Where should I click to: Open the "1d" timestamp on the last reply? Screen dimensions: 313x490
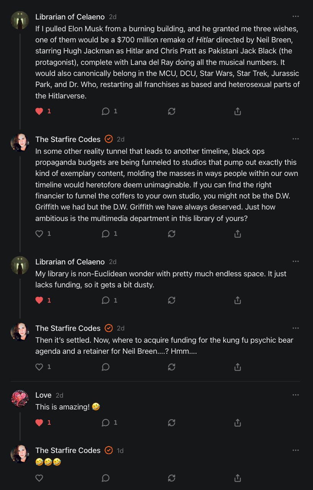pos(120,451)
